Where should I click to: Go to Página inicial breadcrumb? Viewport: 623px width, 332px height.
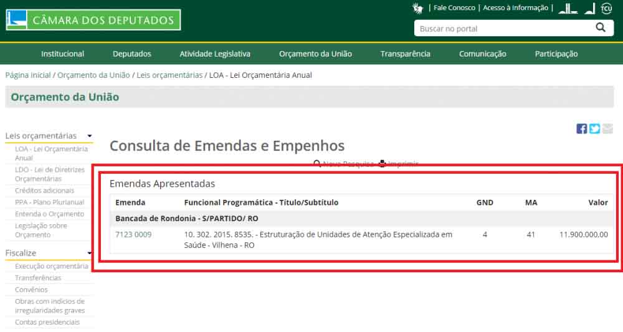(28, 75)
